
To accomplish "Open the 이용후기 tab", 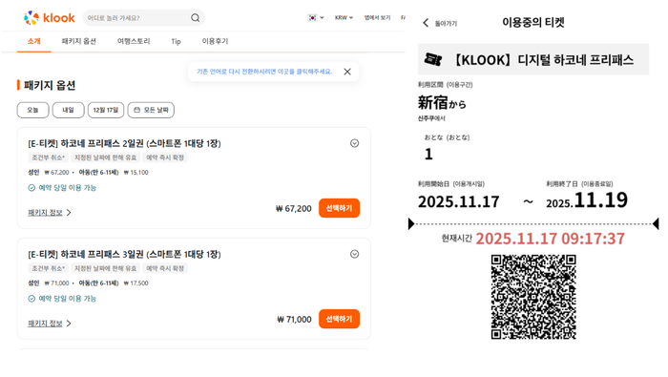I will 215,41.
